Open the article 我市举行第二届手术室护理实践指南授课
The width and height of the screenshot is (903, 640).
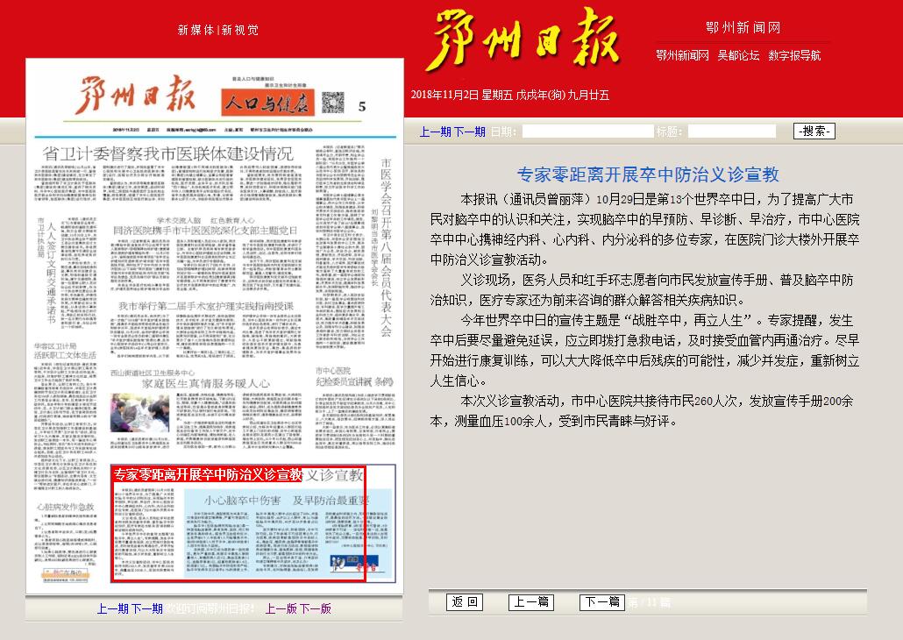[x=206, y=306]
